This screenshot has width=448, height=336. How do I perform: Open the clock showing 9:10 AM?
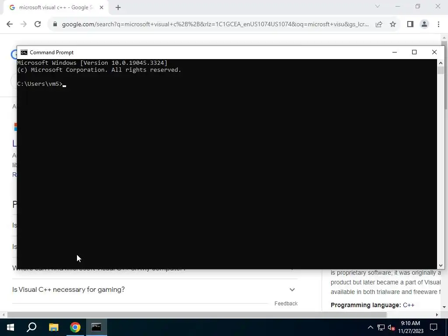click(x=410, y=327)
